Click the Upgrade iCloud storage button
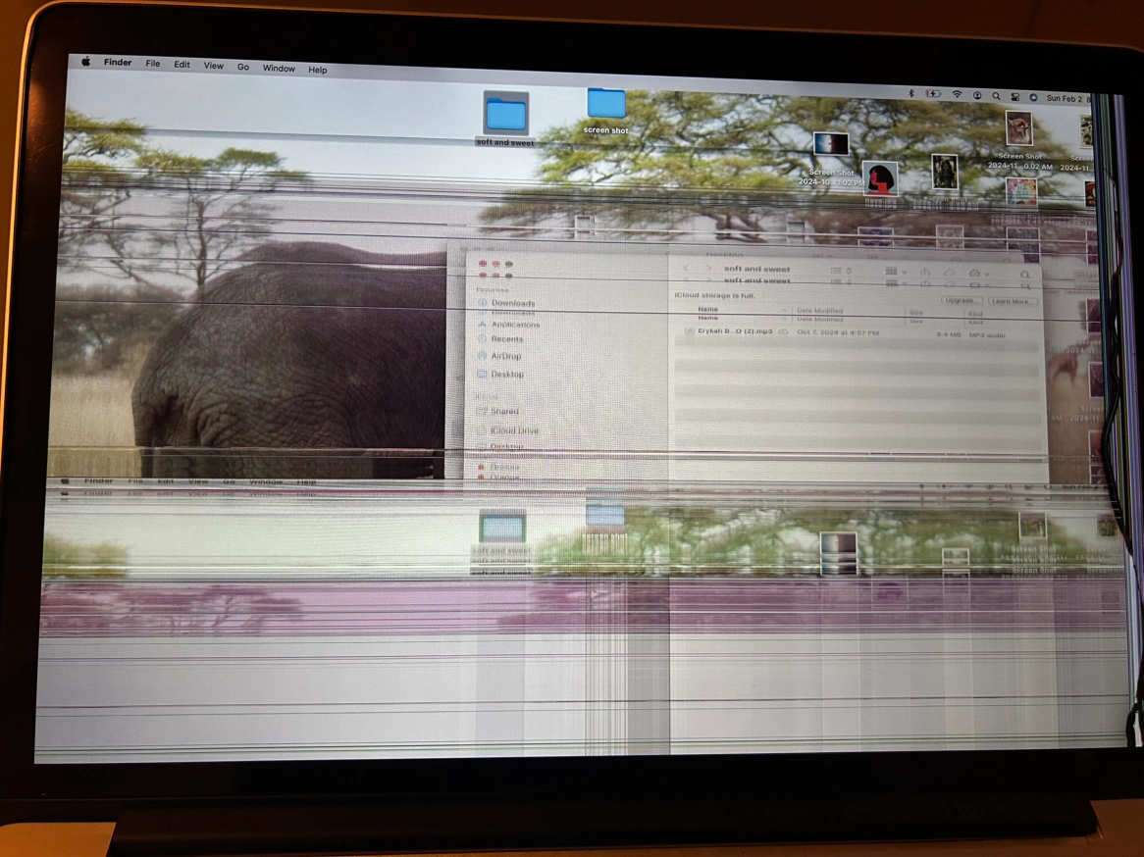Screen dimensions: 1144x857 tap(961, 300)
